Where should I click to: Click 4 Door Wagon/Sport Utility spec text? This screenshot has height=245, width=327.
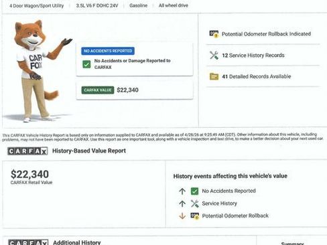(37, 6)
